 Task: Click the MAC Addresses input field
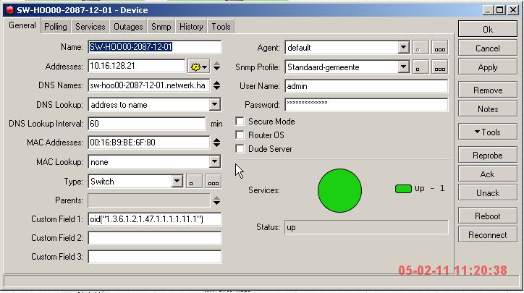tap(149, 143)
